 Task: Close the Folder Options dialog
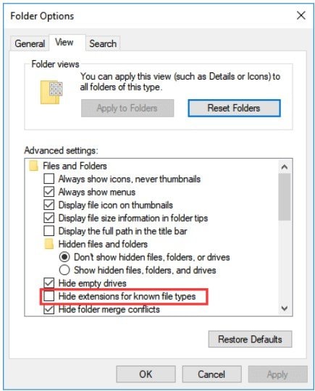pos(301,16)
